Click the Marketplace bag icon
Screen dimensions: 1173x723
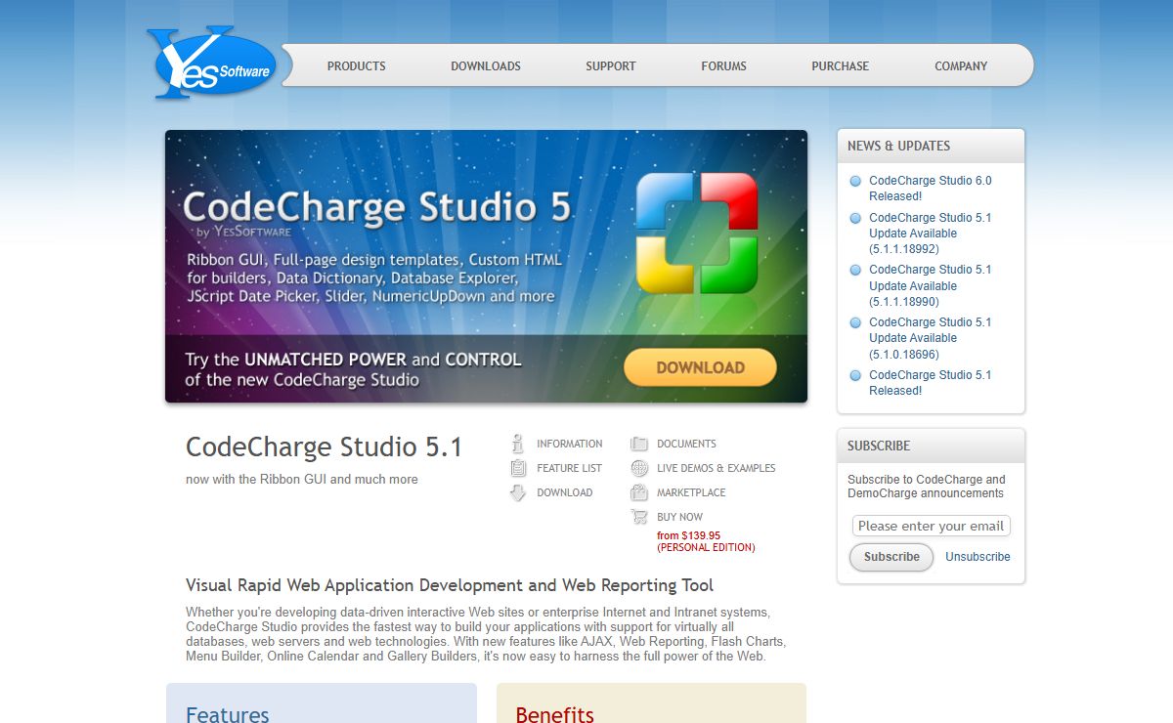(639, 492)
